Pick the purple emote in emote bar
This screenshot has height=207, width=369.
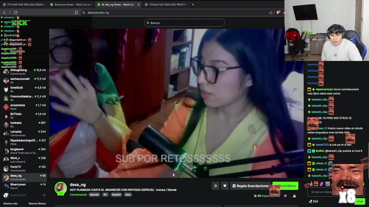click(x=321, y=184)
